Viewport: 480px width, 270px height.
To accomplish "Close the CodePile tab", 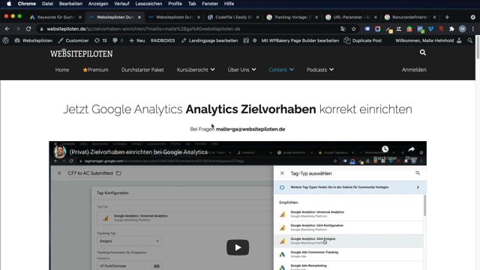I will pos(257,17).
